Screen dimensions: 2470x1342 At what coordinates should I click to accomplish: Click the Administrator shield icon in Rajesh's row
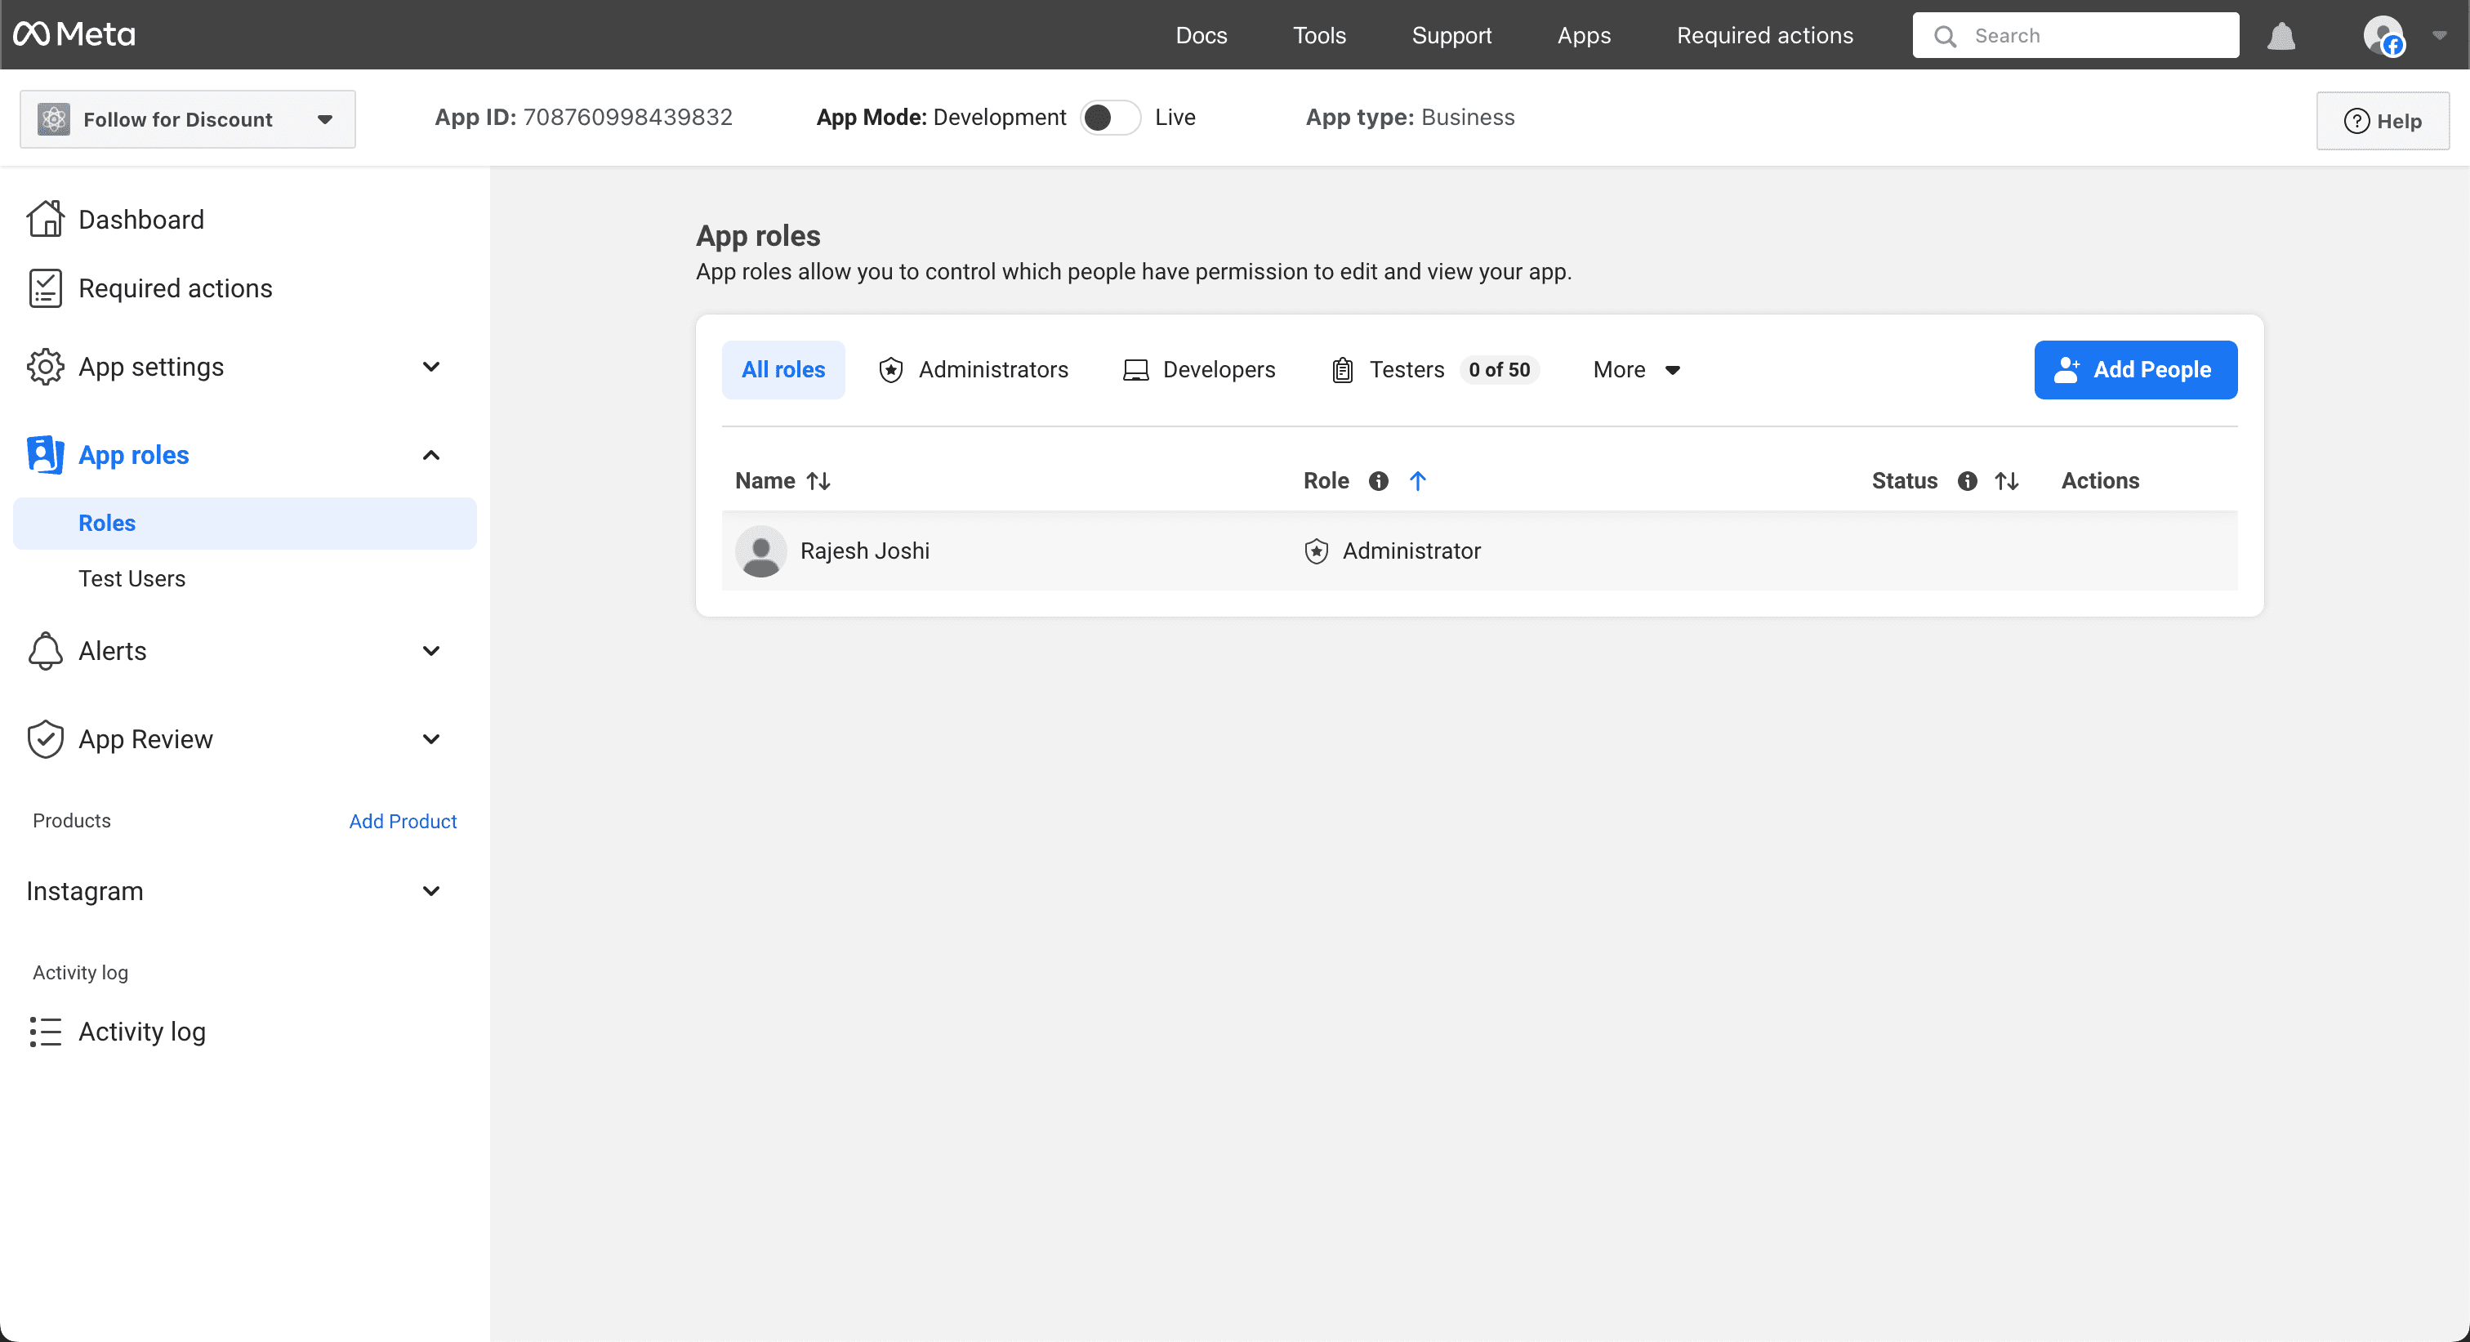(x=1316, y=551)
